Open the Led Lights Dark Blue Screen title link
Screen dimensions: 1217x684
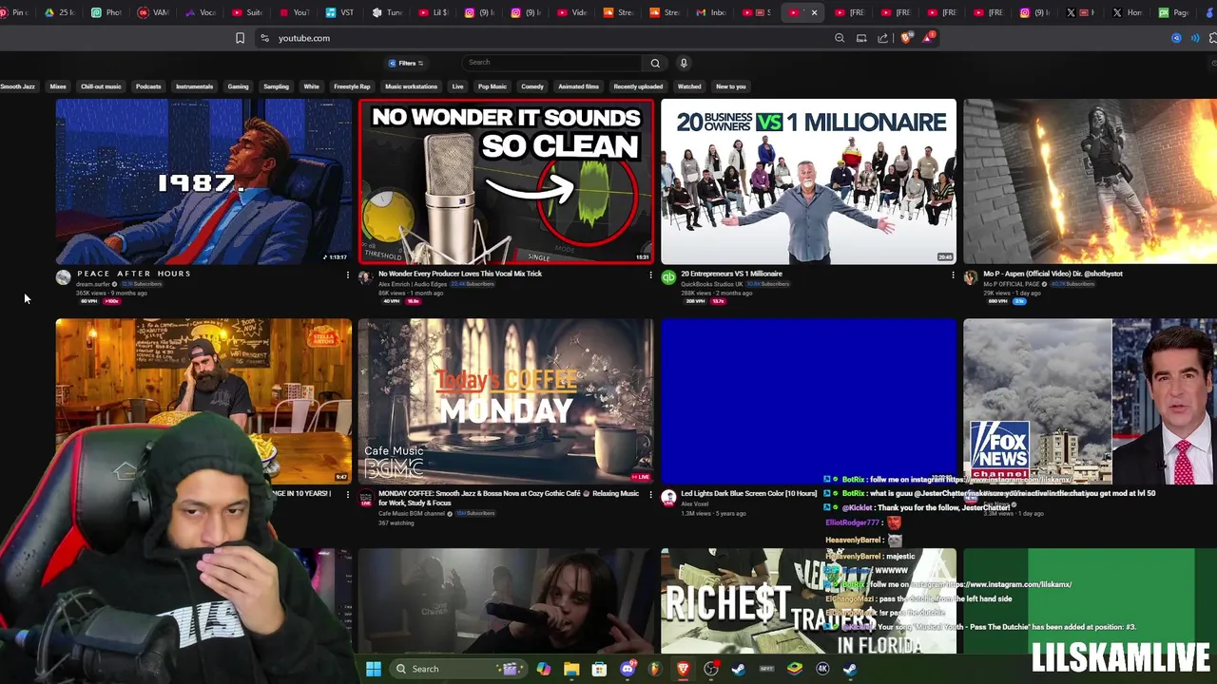click(x=747, y=494)
